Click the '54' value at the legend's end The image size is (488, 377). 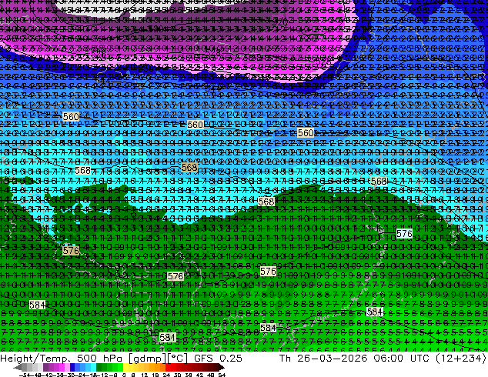click(222, 375)
